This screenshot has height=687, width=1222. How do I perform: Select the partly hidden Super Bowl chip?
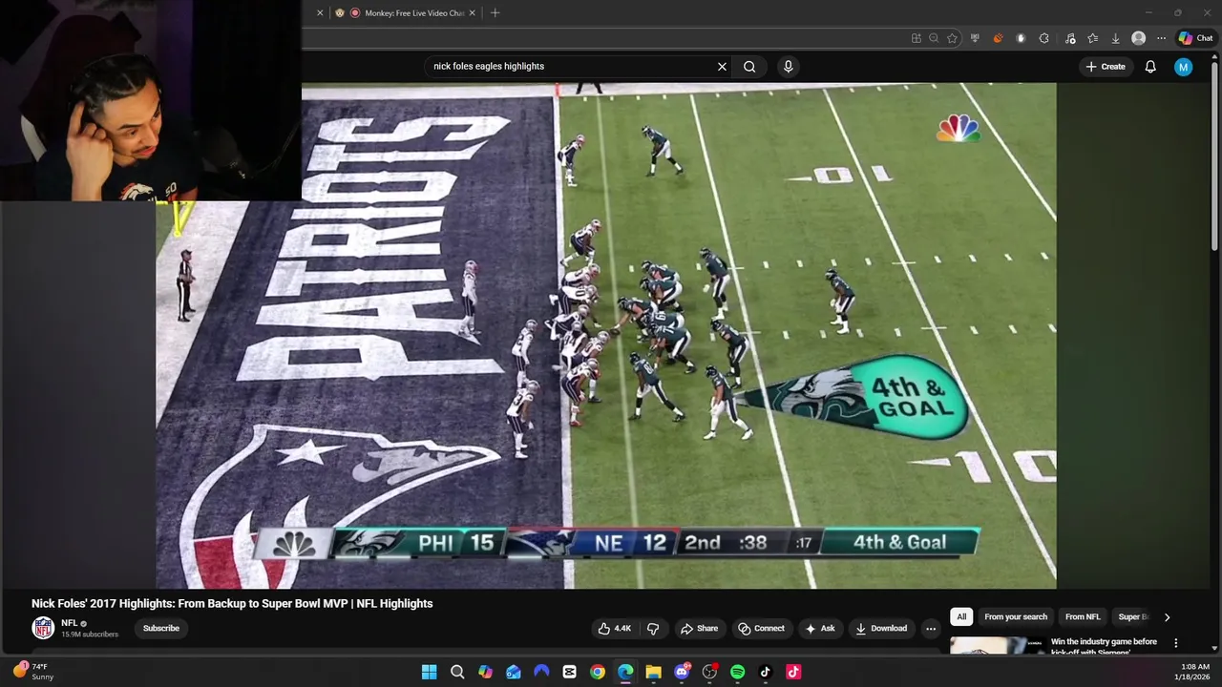tap(1132, 616)
